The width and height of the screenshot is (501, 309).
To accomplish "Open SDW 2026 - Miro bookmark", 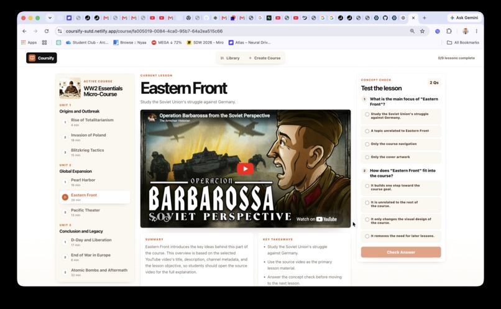I will (x=205, y=42).
